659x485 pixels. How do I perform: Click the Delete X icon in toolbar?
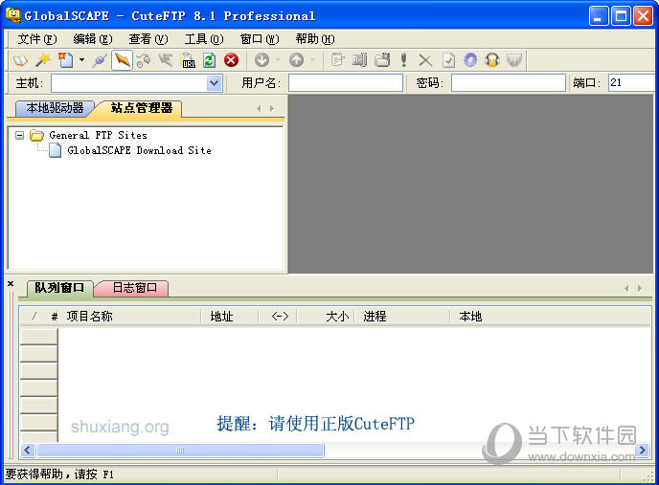(425, 60)
